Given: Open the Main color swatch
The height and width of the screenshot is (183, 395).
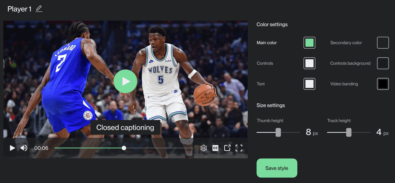Looking at the screenshot, I should tap(310, 43).
